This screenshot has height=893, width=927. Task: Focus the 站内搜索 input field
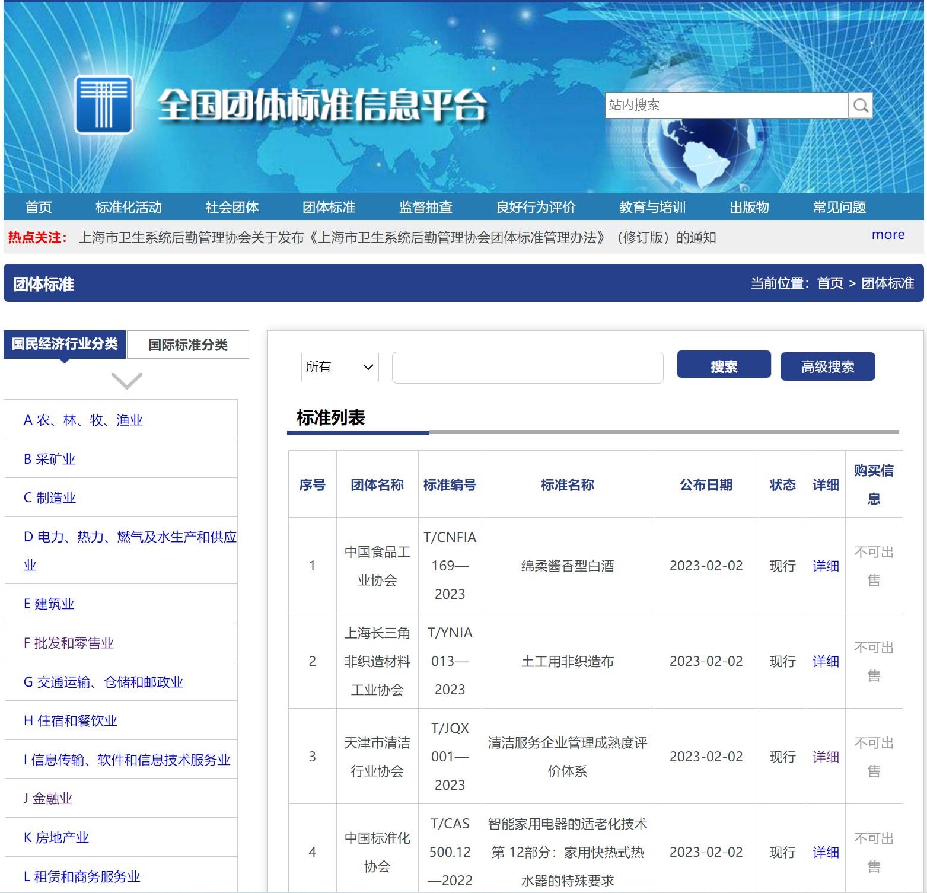[727, 106]
